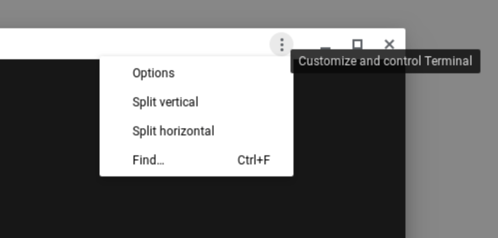Click the word Terminal in the tooltip
This screenshot has width=498, height=238.
[448, 61]
